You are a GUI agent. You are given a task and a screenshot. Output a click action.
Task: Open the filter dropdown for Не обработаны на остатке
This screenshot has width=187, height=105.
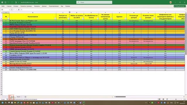[98, 19]
